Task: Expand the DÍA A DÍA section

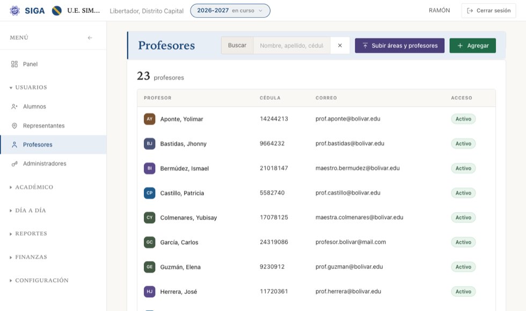Action: (28, 211)
